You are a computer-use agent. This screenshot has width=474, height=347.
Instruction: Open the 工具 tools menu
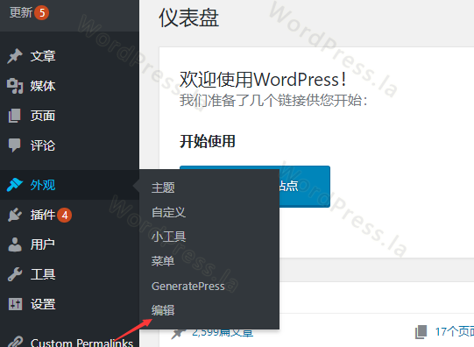click(43, 274)
